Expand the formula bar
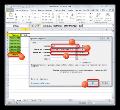 click(x=113, y=26)
